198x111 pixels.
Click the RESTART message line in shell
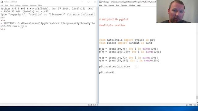48,25
